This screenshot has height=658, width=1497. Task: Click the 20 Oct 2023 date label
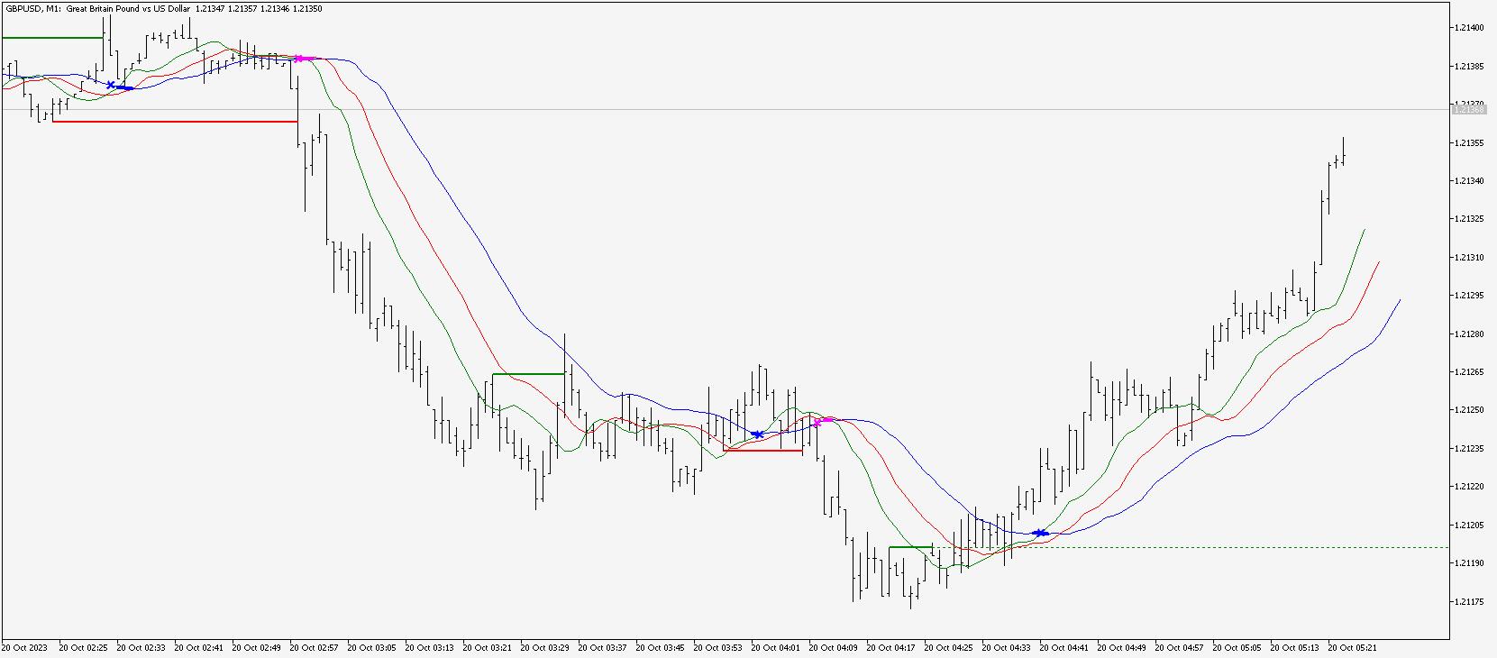click(25, 647)
